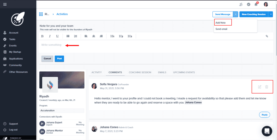
Task: Click the Acceleration program field
Action: [x=62, y=110]
